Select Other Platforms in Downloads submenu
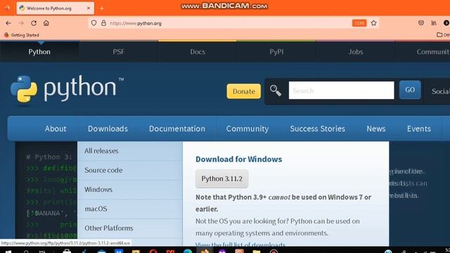This screenshot has width=450, height=253. 129,228
